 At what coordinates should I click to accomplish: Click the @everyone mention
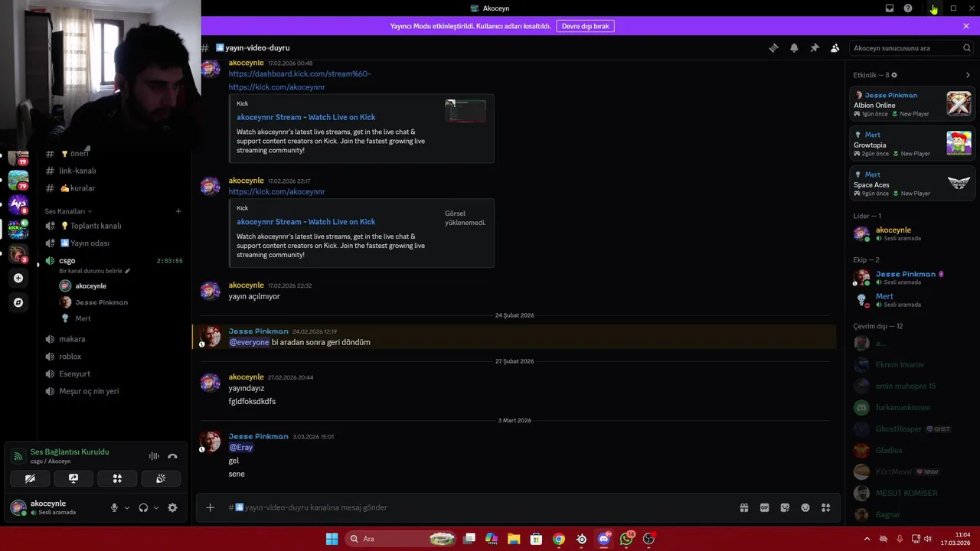click(249, 342)
